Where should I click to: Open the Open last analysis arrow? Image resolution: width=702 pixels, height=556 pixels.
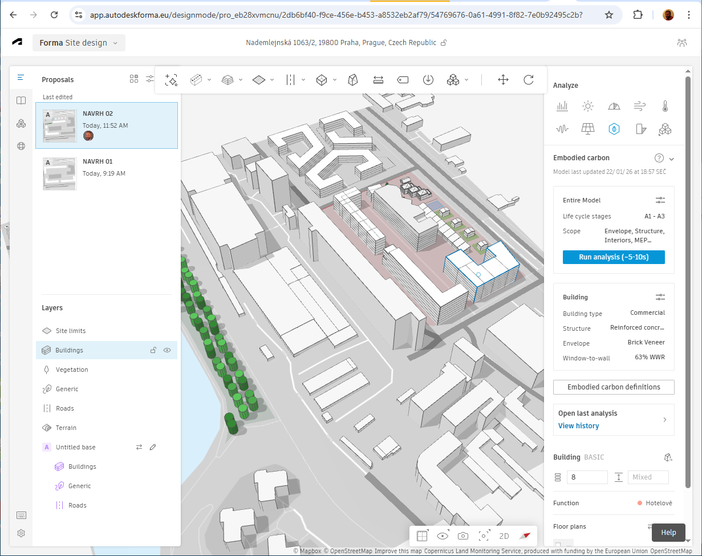click(665, 420)
